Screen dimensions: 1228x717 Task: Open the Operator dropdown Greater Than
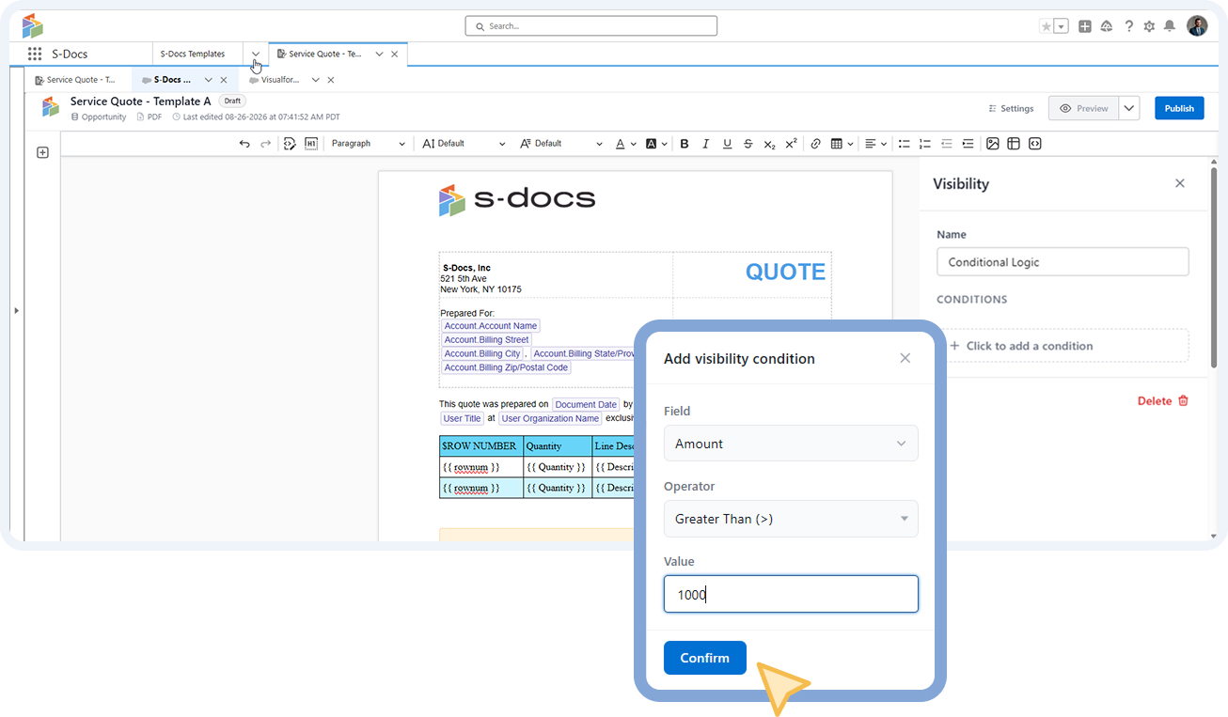tap(791, 519)
